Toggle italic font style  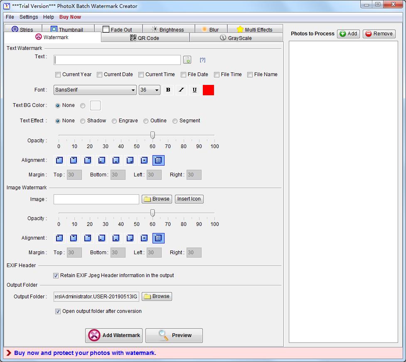pos(181,90)
